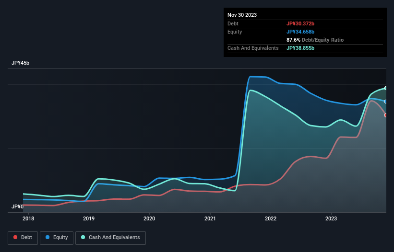
Task: Click the teal Cash endpoint marker
Action: click(386, 88)
